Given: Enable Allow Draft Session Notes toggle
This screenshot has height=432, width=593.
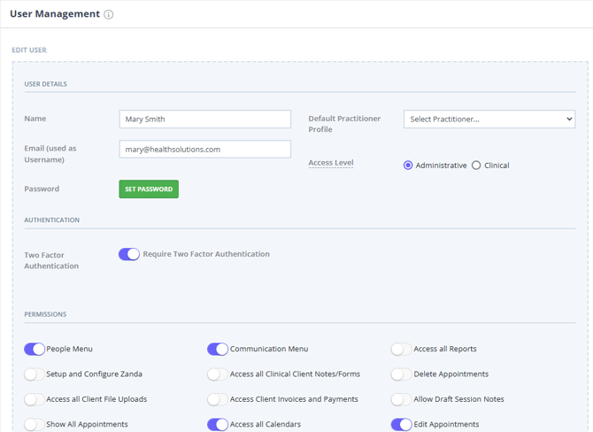Looking at the screenshot, I should pyautogui.click(x=401, y=399).
